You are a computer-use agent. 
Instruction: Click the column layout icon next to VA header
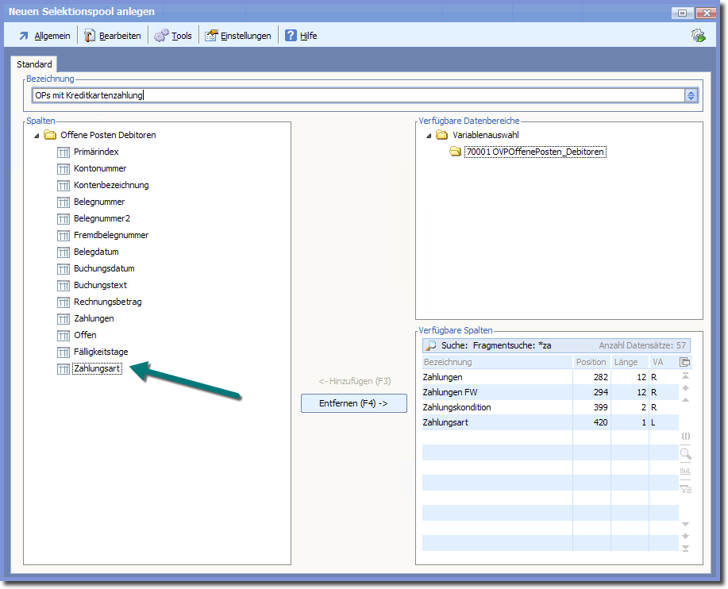(x=685, y=362)
